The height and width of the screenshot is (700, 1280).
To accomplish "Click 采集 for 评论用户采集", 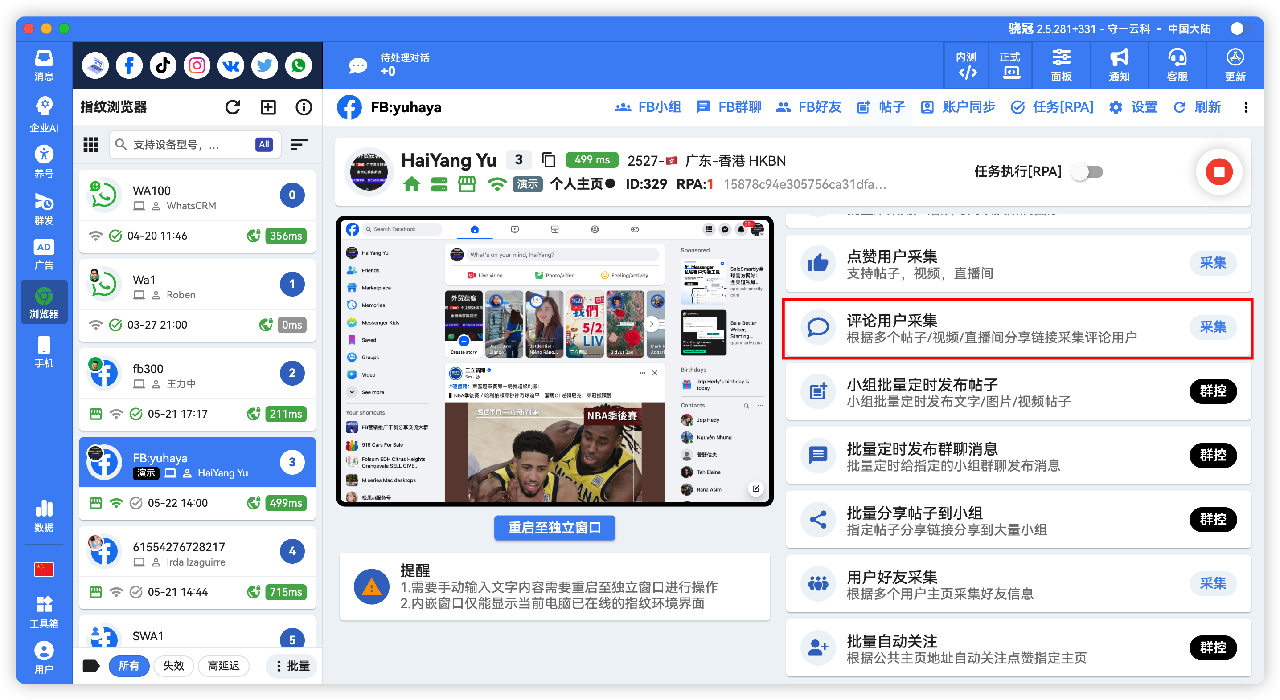I will [x=1214, y=327].
